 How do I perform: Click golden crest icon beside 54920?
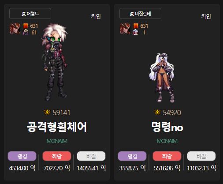pos(157,113)
